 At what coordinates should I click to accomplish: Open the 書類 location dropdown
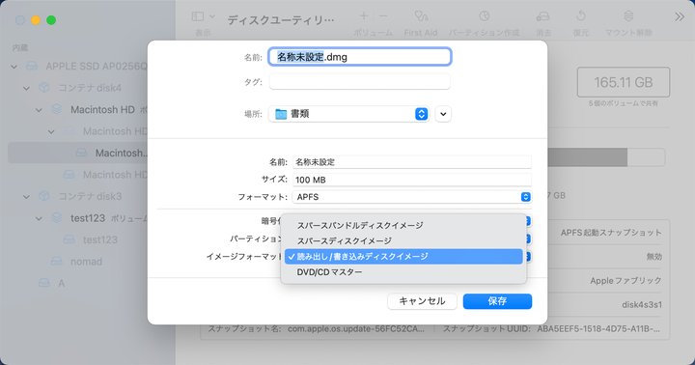[348, 114]
